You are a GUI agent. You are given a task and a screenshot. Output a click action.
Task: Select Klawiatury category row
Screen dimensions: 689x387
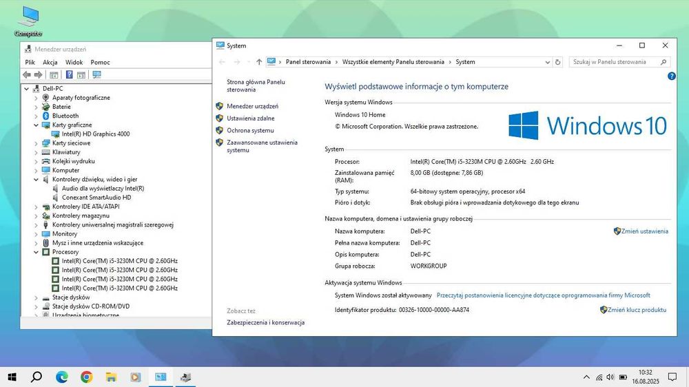(x=66, y=152)
